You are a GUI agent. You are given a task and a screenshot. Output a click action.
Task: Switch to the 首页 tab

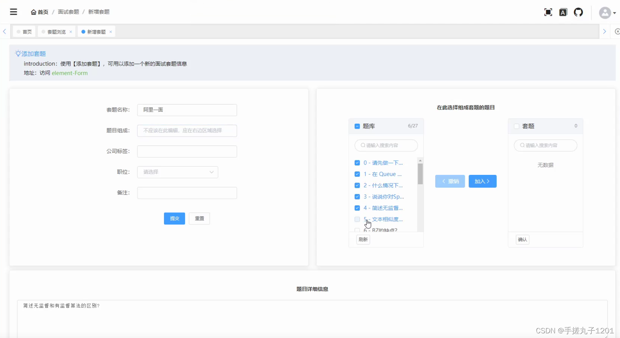[x=24, y=32]
